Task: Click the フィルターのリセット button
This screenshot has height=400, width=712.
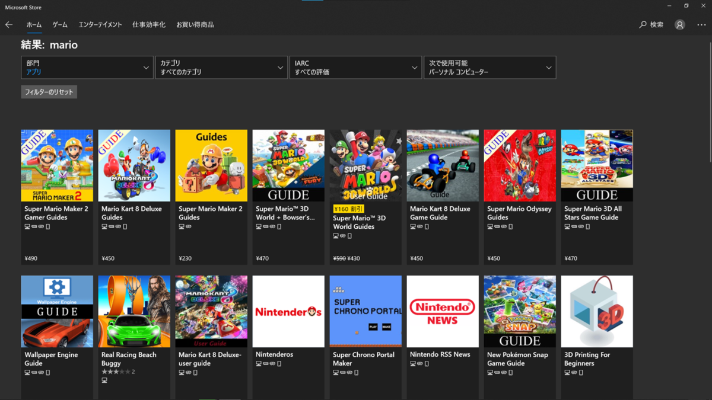Action: 49,92
